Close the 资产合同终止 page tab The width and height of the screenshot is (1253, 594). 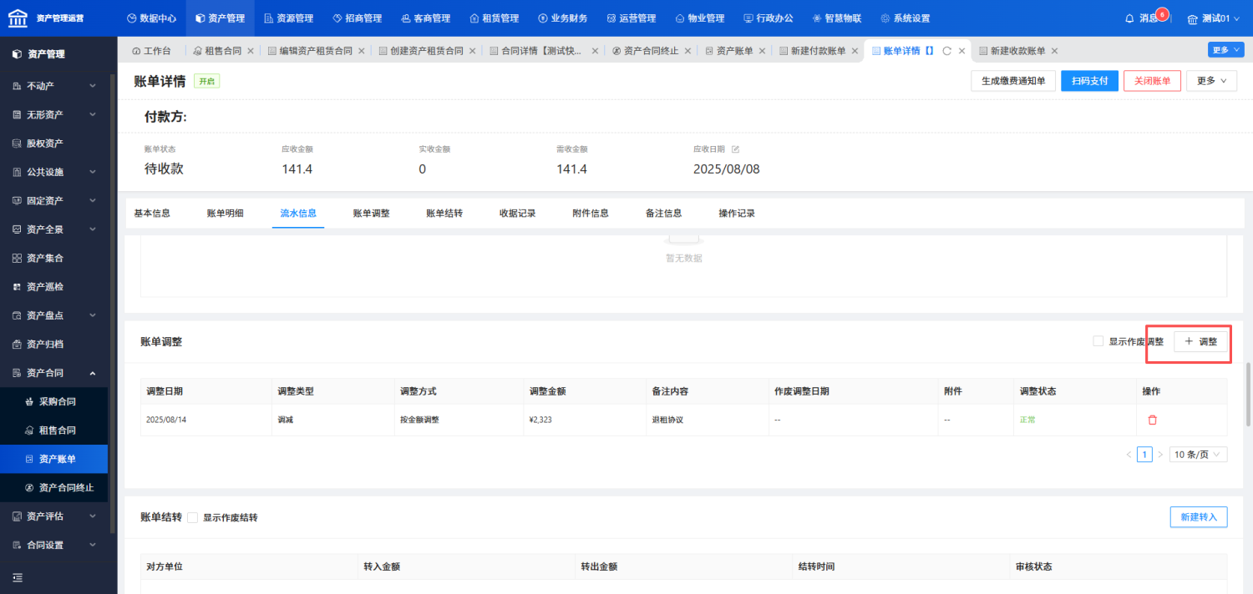point(687,51)
